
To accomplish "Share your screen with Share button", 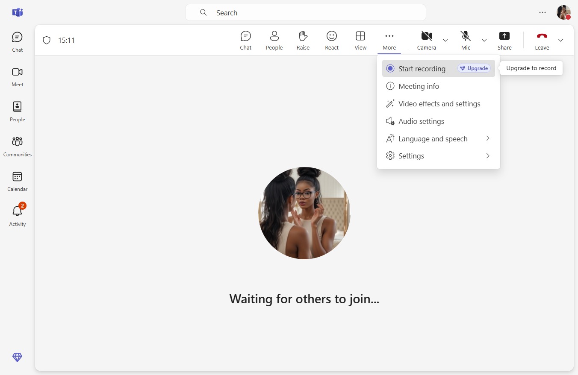I will [504, 41].
